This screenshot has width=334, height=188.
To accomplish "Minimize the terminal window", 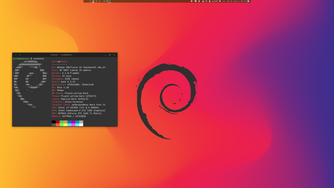I will pyautogui.click(x=105, y=55).
